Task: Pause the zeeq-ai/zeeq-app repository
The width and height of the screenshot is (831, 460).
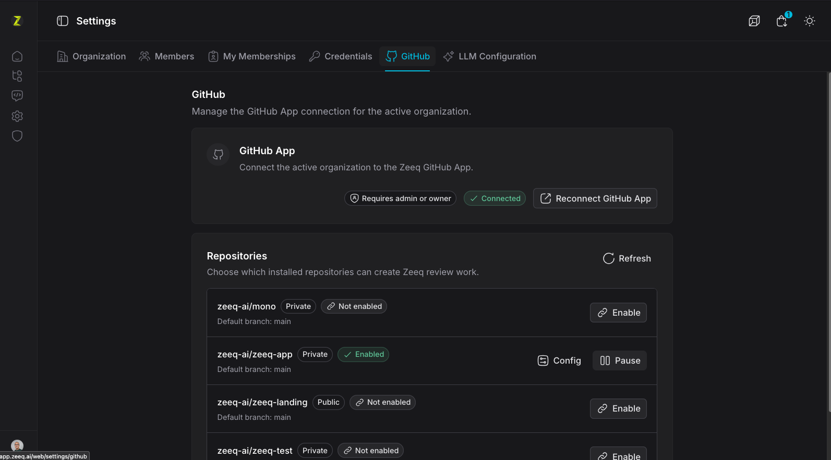Action: (x=620, y=360)
